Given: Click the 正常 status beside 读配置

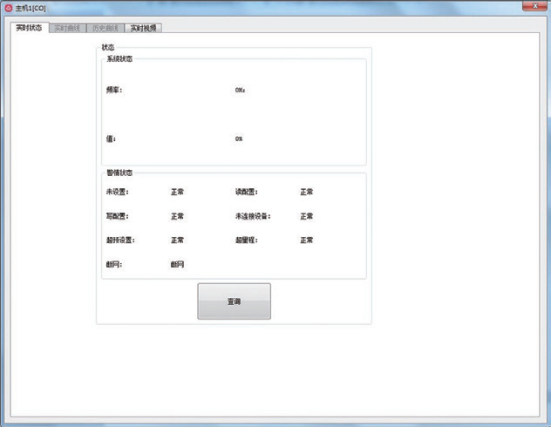Looking at the screenshot, I should 306,192.
